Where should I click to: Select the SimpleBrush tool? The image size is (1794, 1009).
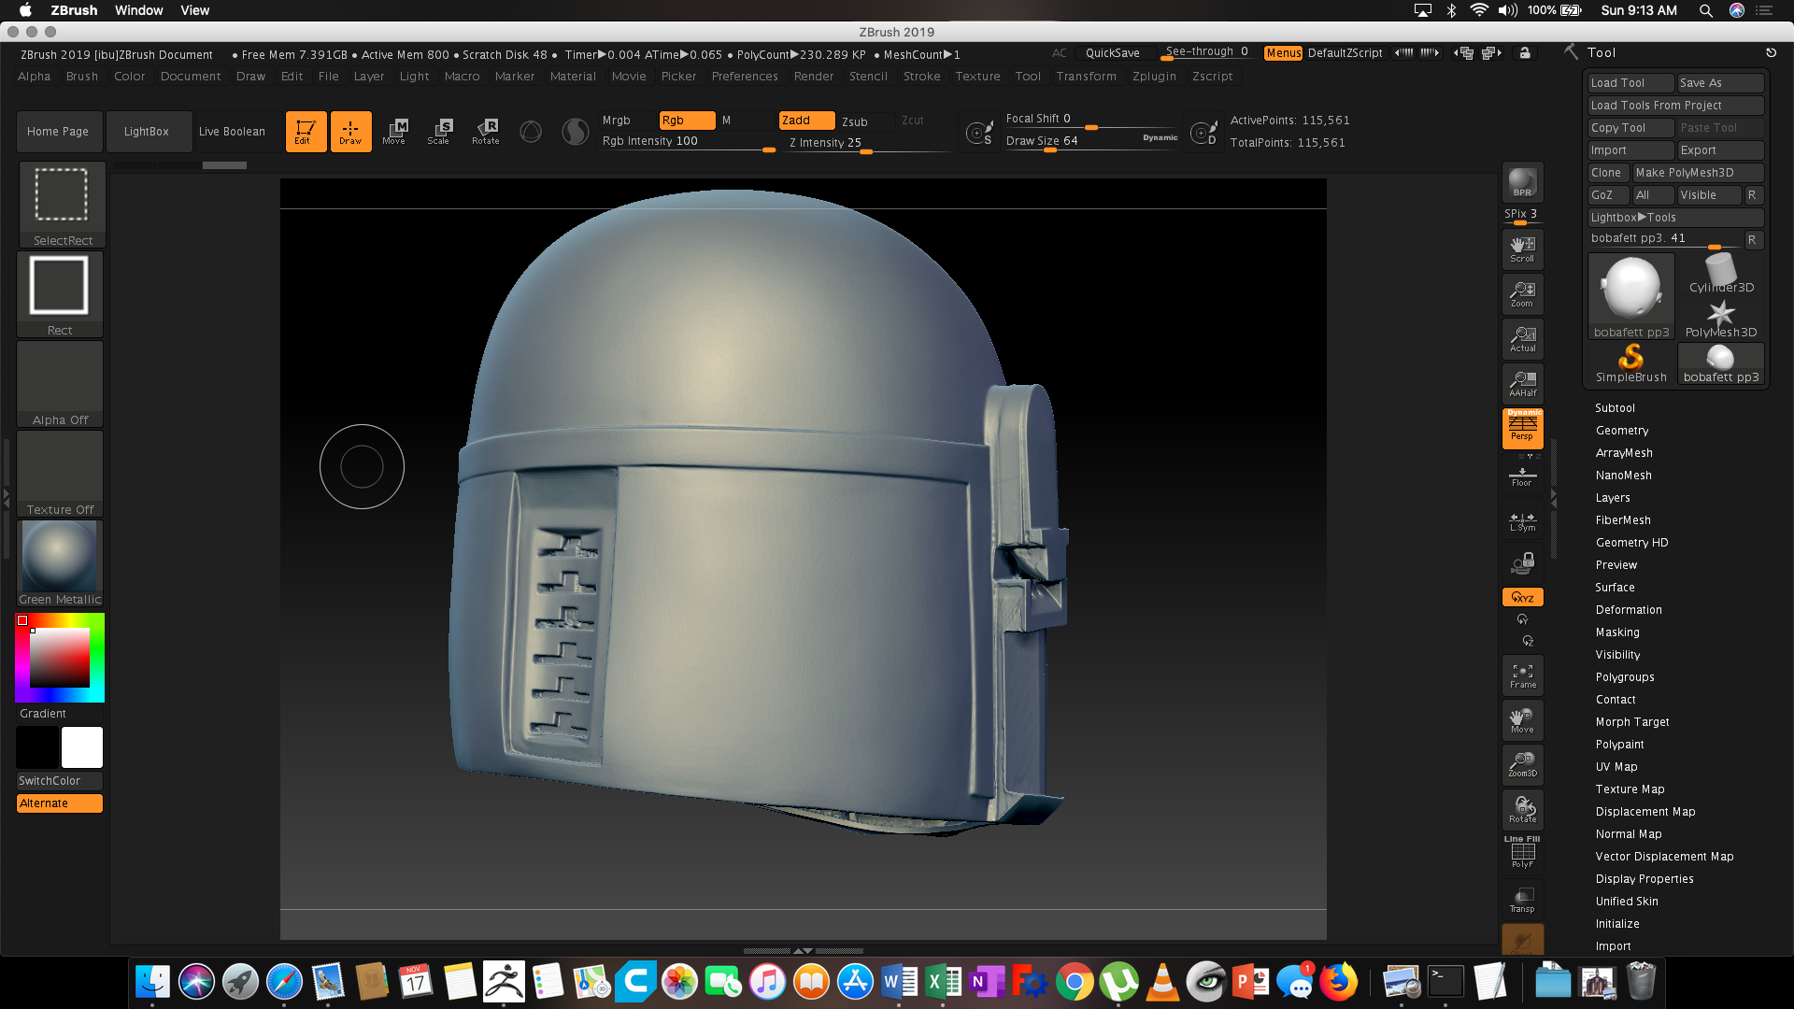(1630, 363)
